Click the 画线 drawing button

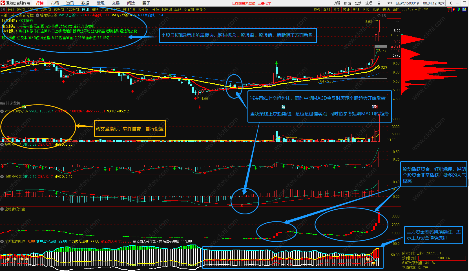(x=356, y=10)
